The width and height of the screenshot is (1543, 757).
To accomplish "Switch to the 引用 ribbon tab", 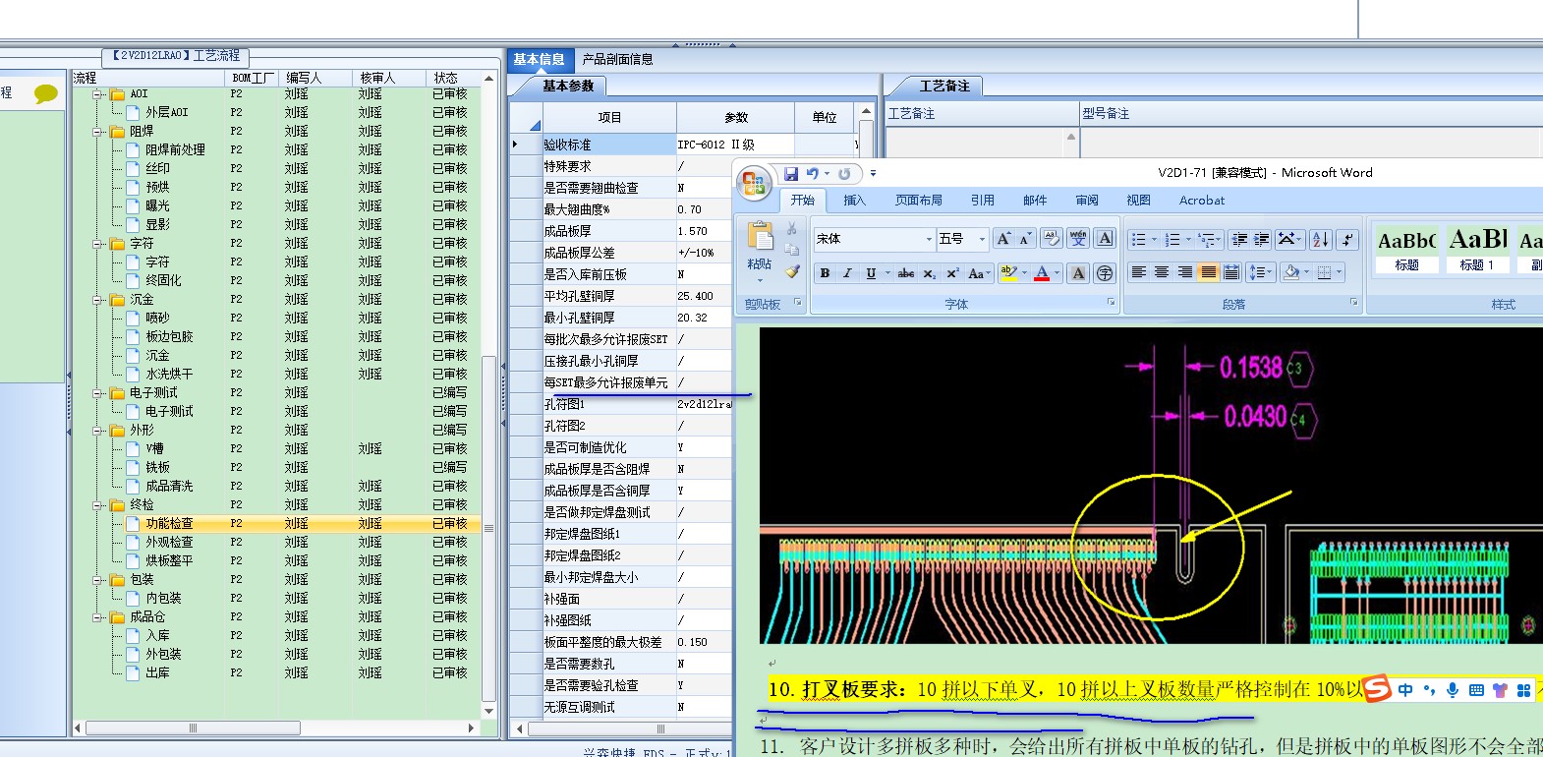I will coord(983,200).
